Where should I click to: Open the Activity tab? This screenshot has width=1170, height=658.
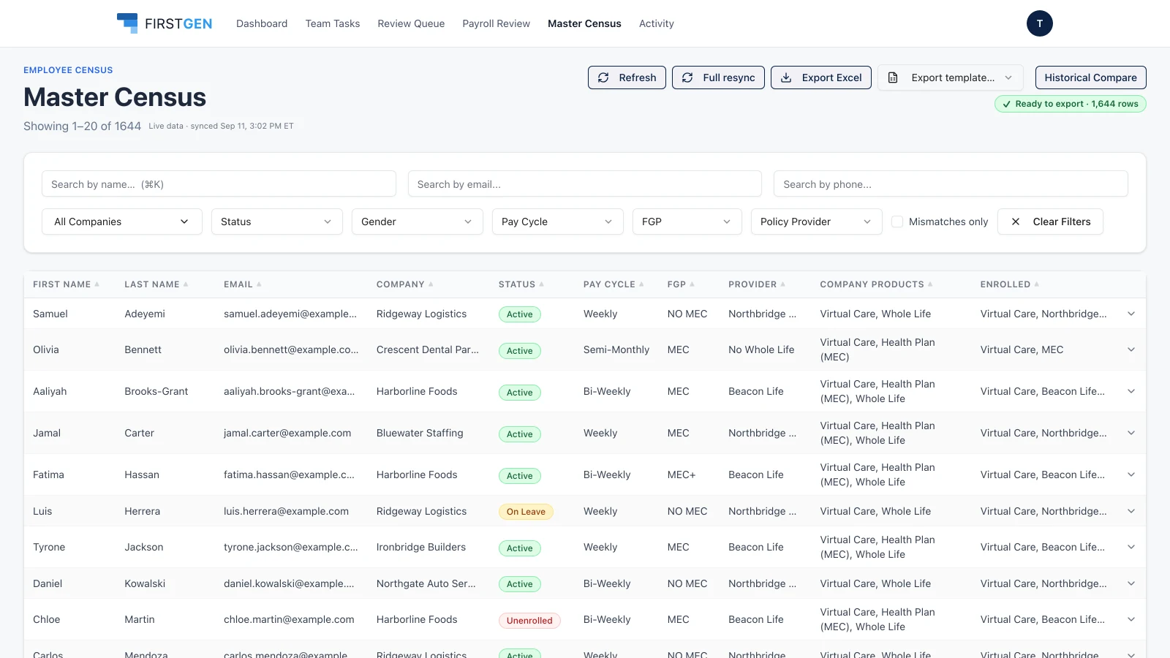[657, 23]
